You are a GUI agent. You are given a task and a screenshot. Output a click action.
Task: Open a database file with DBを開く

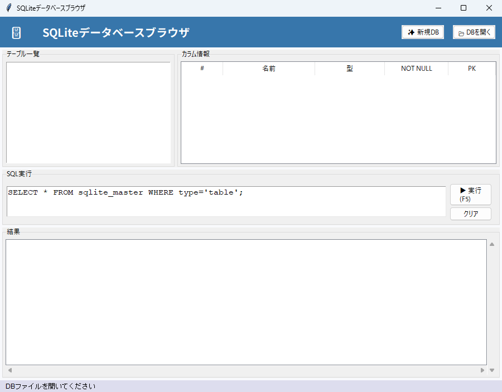pos(474,32)
